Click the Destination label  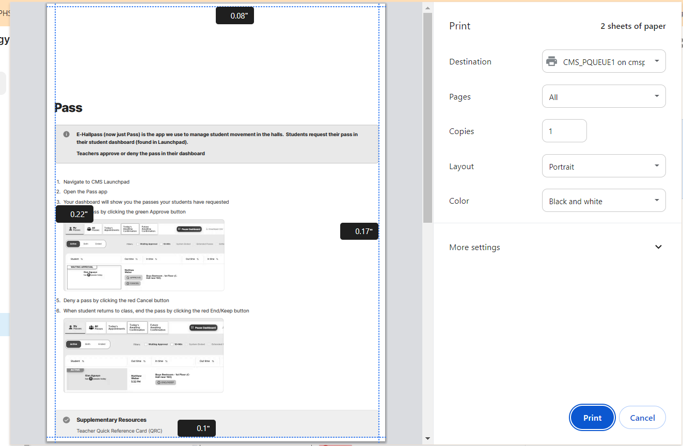470,61
